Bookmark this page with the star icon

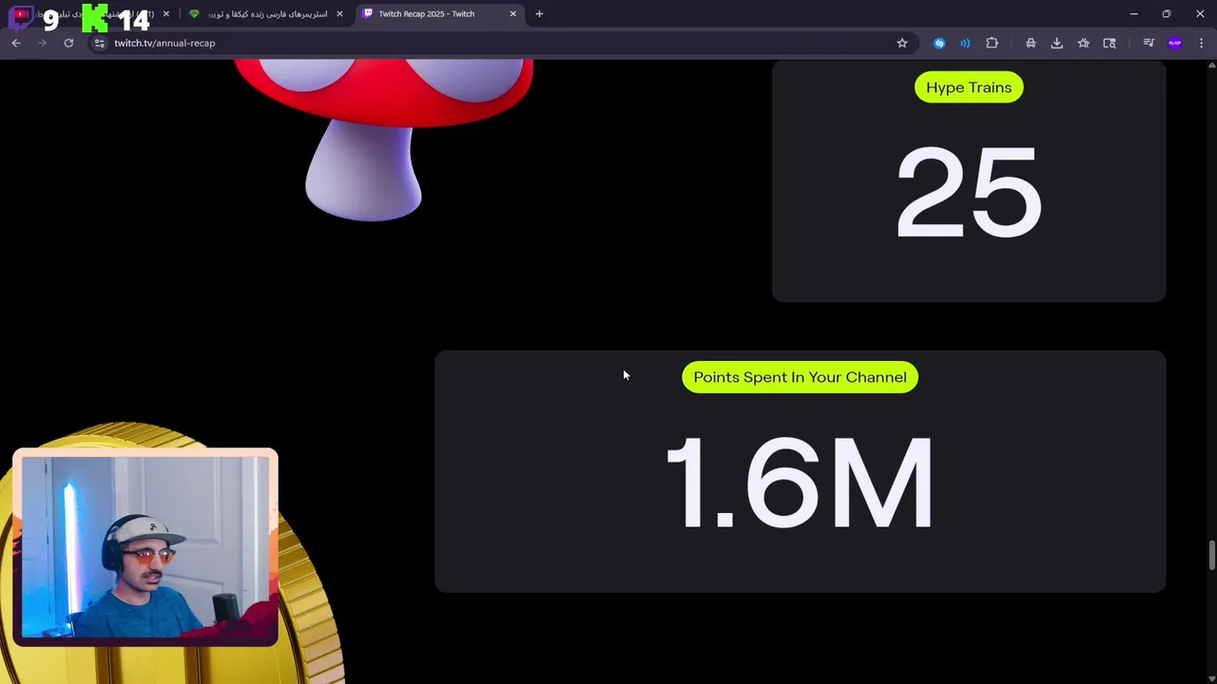click(x=902, y=43)
